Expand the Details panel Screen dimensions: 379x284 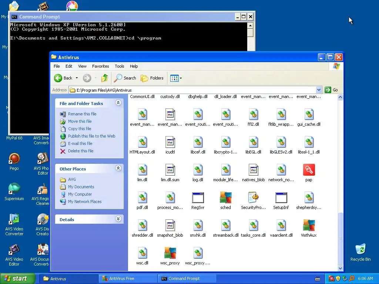(x=118, y=219)
